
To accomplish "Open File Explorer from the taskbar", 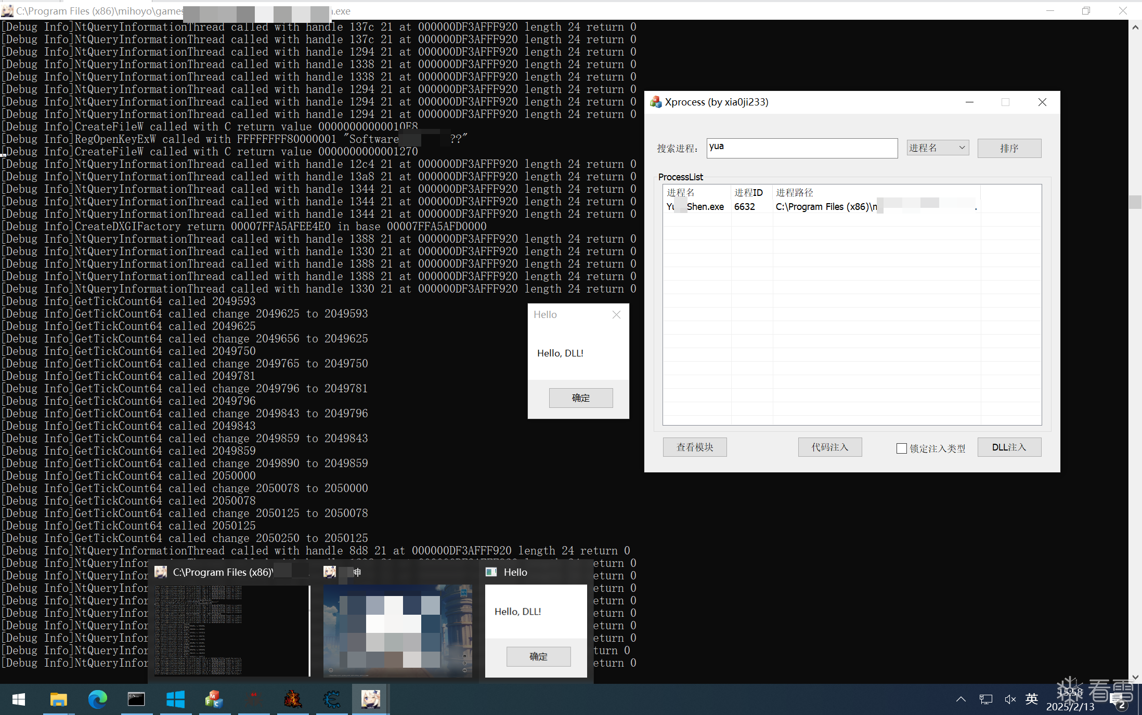I will point(58,699).
